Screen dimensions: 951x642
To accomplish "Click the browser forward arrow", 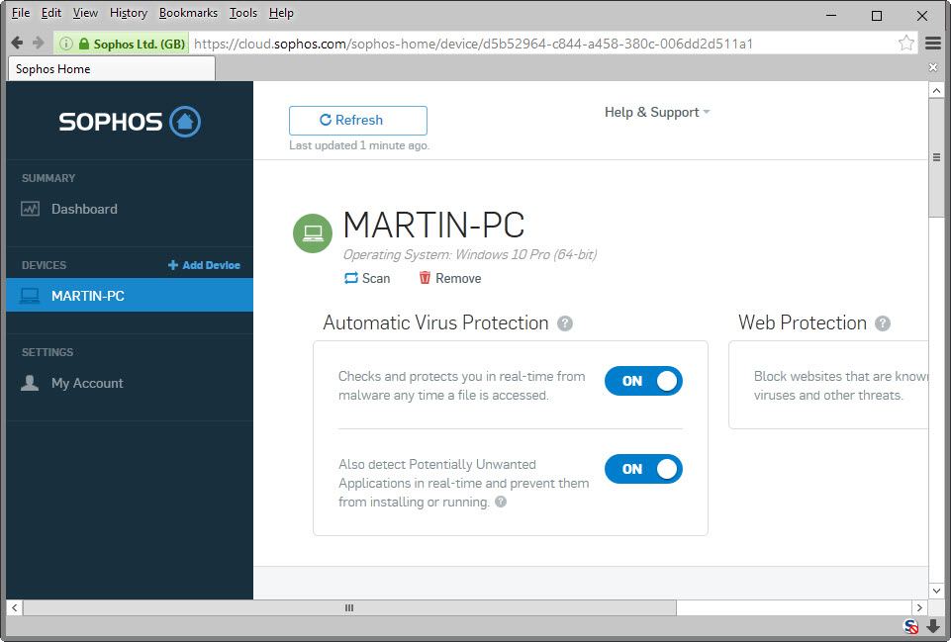I will [x=39, y=44].
